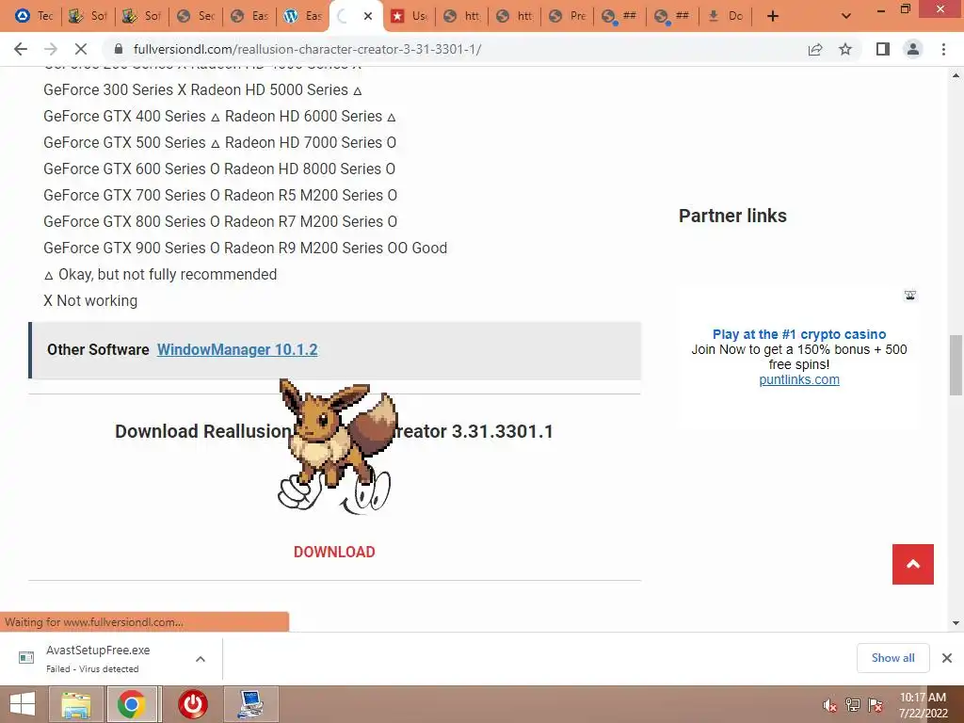The height and width of the screenshot is (723, 964).
Task: Switch to the 'Do' download tab
Action: tap(726, 16)
